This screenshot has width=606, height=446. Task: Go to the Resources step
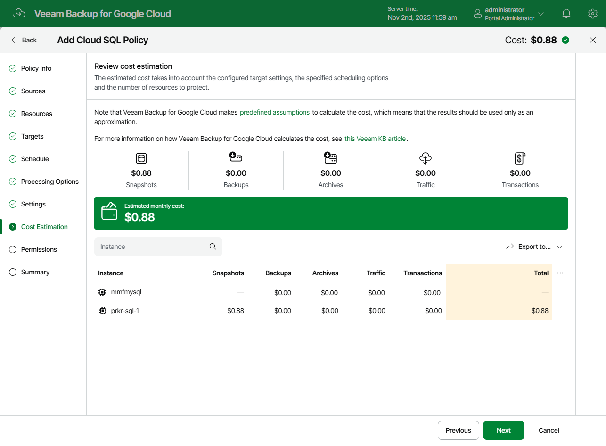[x=37, y=114]
